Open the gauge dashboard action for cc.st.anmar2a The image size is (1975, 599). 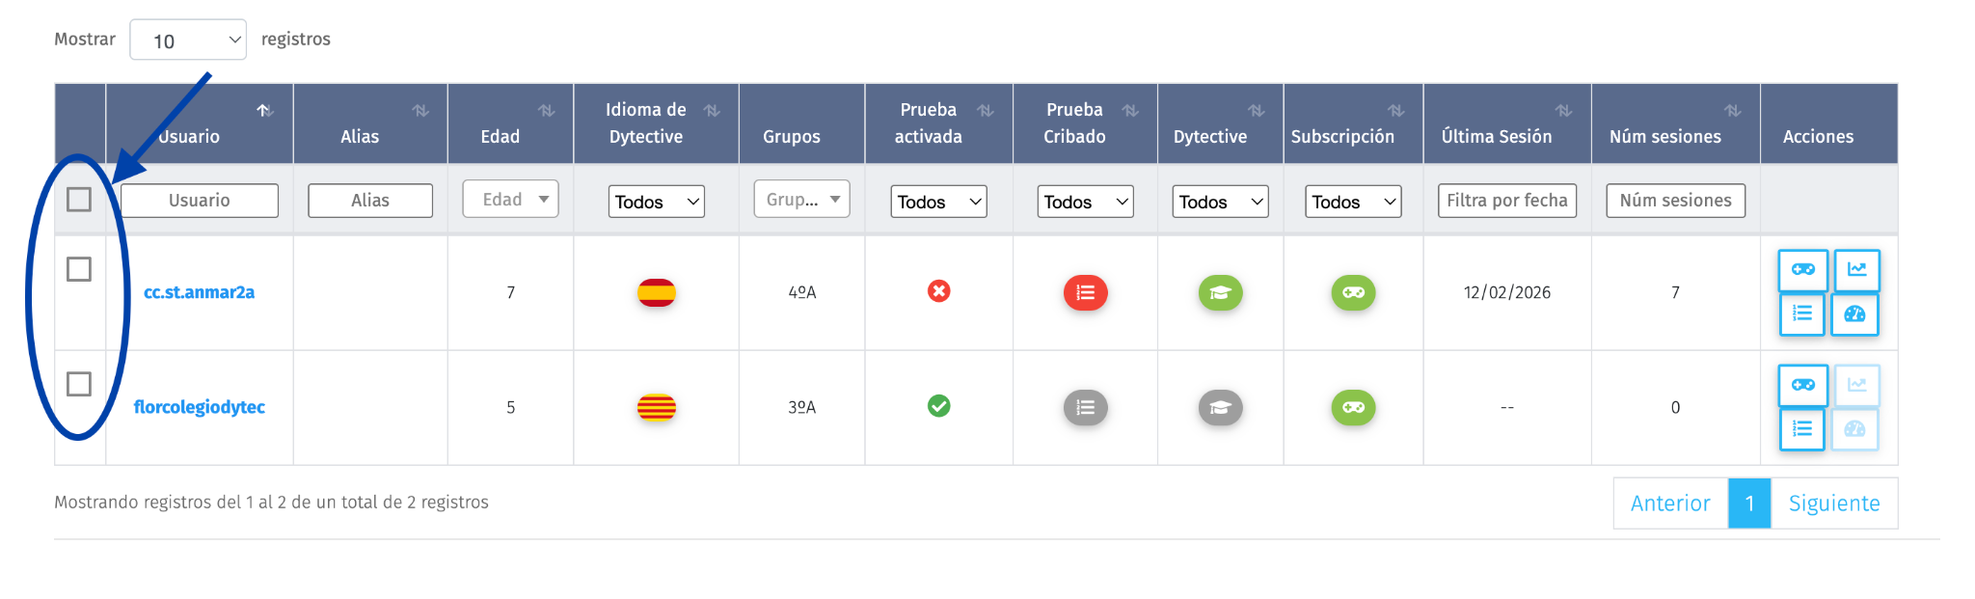click(1854, 314)
